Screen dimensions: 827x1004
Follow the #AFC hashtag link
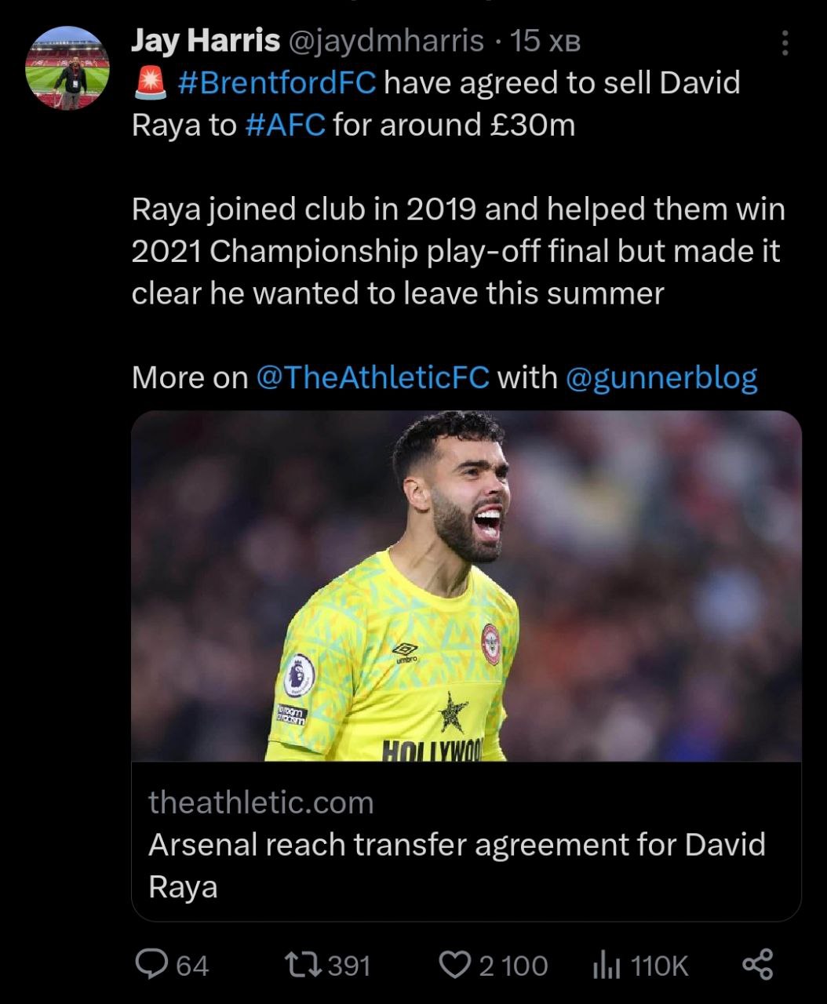[x=285, y=125]
